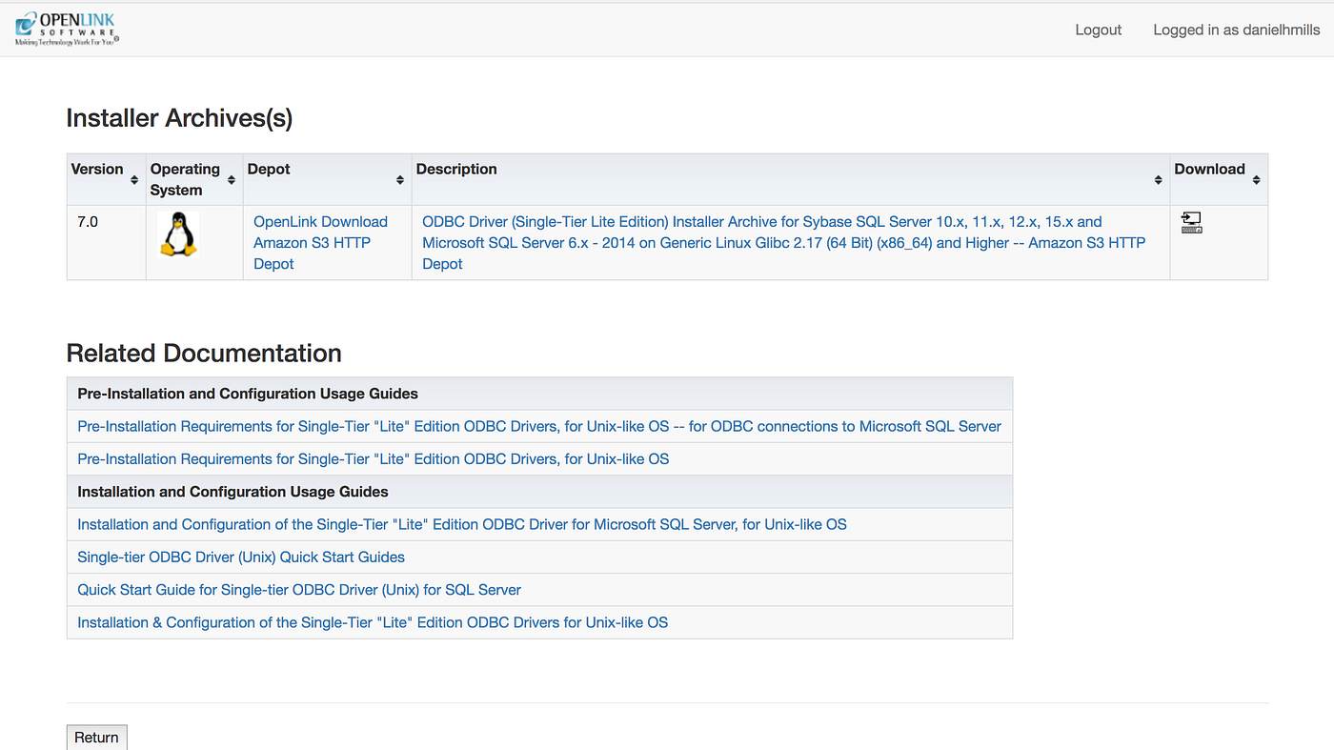Click Logged in as danielhmills
Viewport: 1334px width, 750px height.
(1237, 30)
